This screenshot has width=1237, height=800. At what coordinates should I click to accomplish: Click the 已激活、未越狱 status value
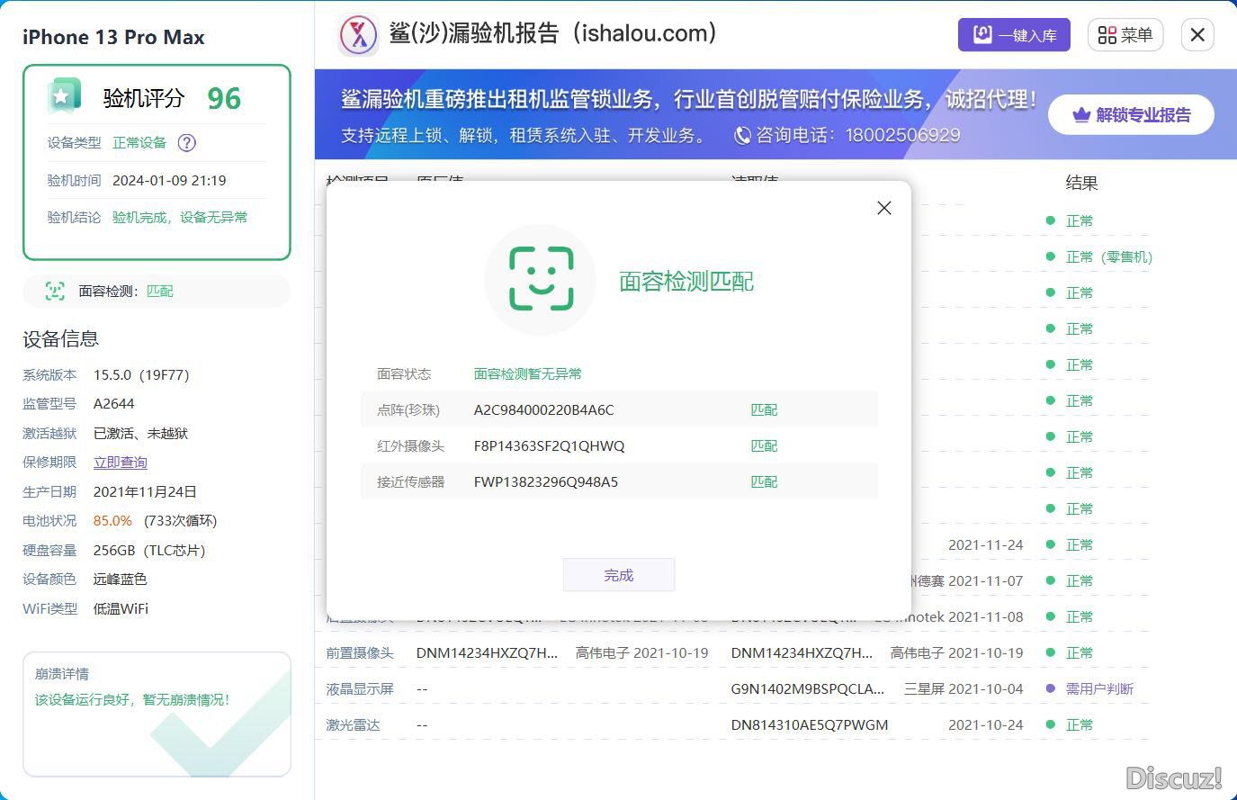tap(140, 433)
